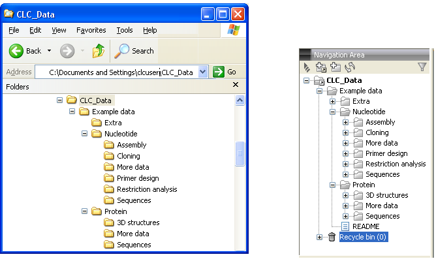Expand Recycle bin node in Navigation Area

(319, 237)
